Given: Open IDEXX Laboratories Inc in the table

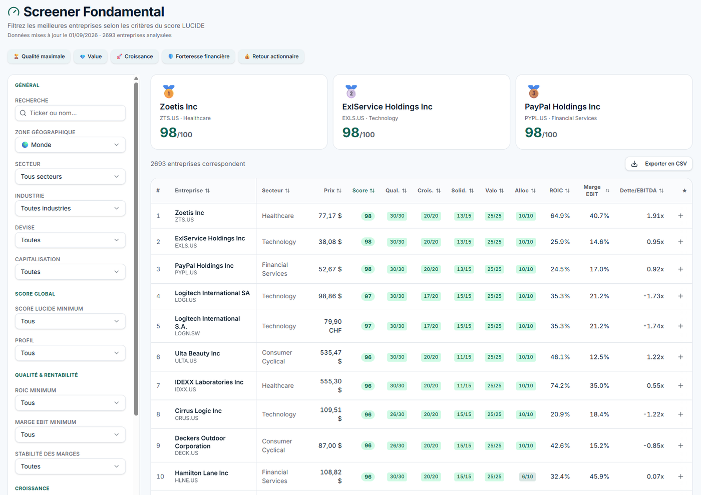Looking at the screenshot, I should 209,382.
